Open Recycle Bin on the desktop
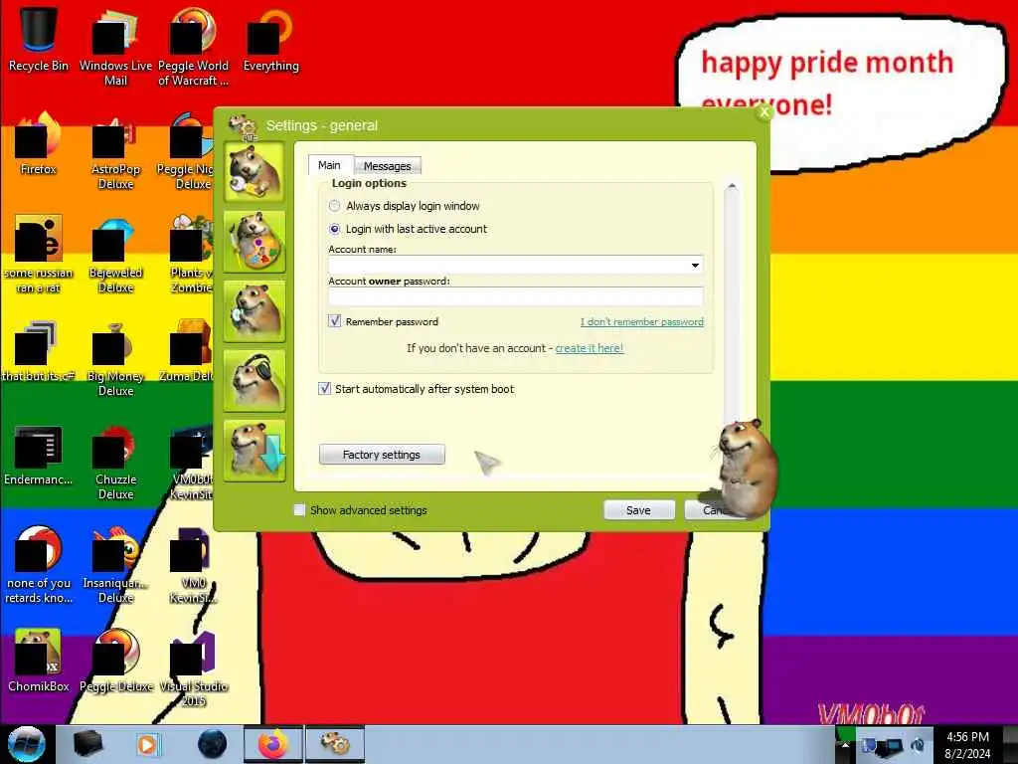Image resolution: width=1018 pixels, height=764 pixels. tap(39, 39)
